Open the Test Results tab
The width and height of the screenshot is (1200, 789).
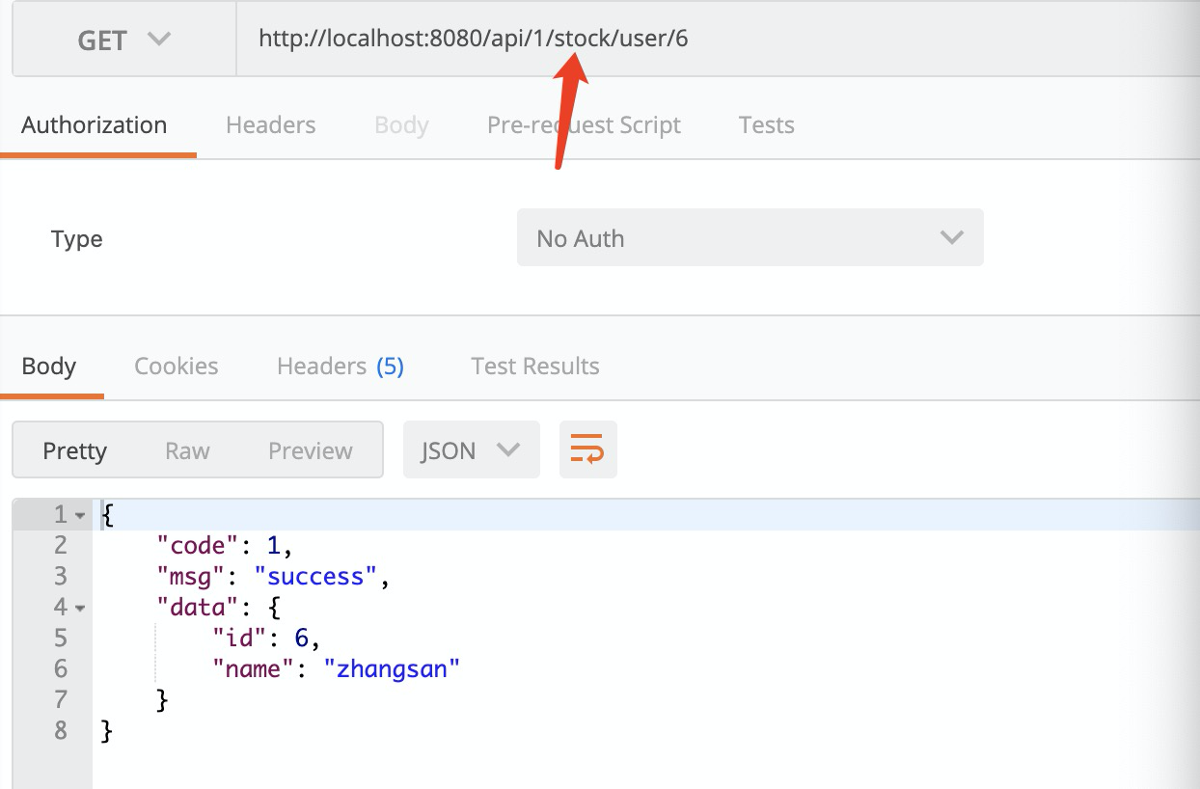click(535, 367)
